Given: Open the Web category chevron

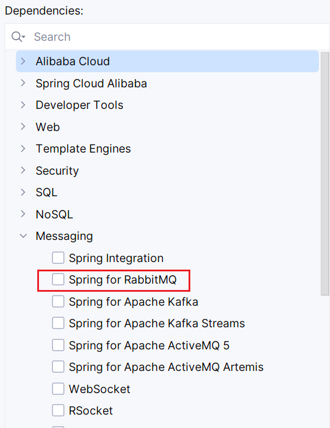Looking at the screenshot, I should click(x=23, y=127).
